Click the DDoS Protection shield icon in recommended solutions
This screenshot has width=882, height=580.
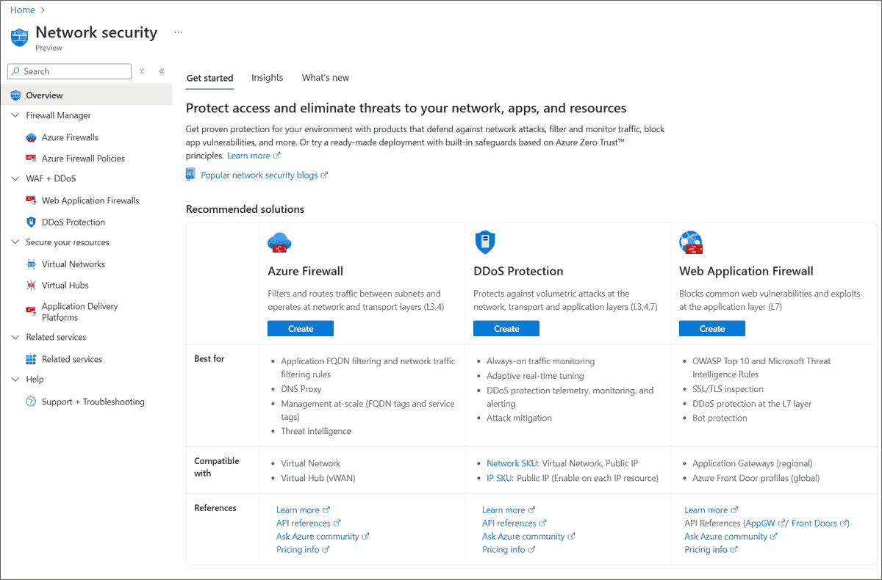pyautogui.click(x=485, y=242)
